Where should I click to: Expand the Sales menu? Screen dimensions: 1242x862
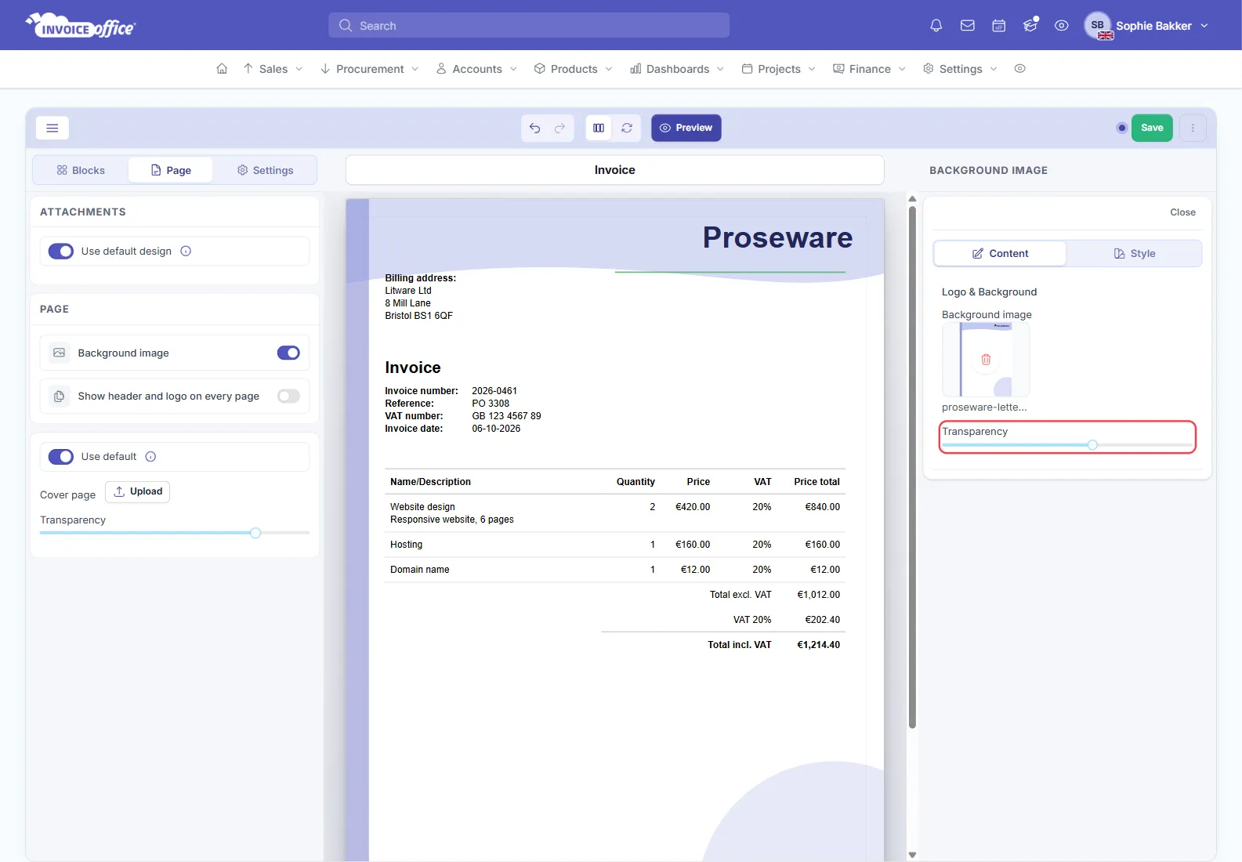[x=273, y=69]
